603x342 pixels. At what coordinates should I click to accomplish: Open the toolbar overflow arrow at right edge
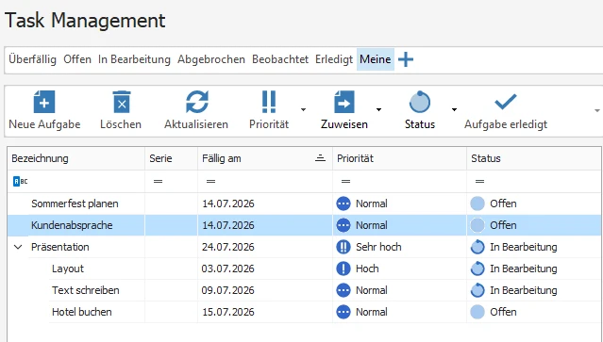point(596,110)
